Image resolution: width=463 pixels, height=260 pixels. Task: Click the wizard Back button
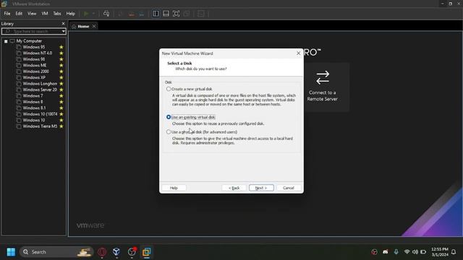pyautogui.click(x=234, y=188)
